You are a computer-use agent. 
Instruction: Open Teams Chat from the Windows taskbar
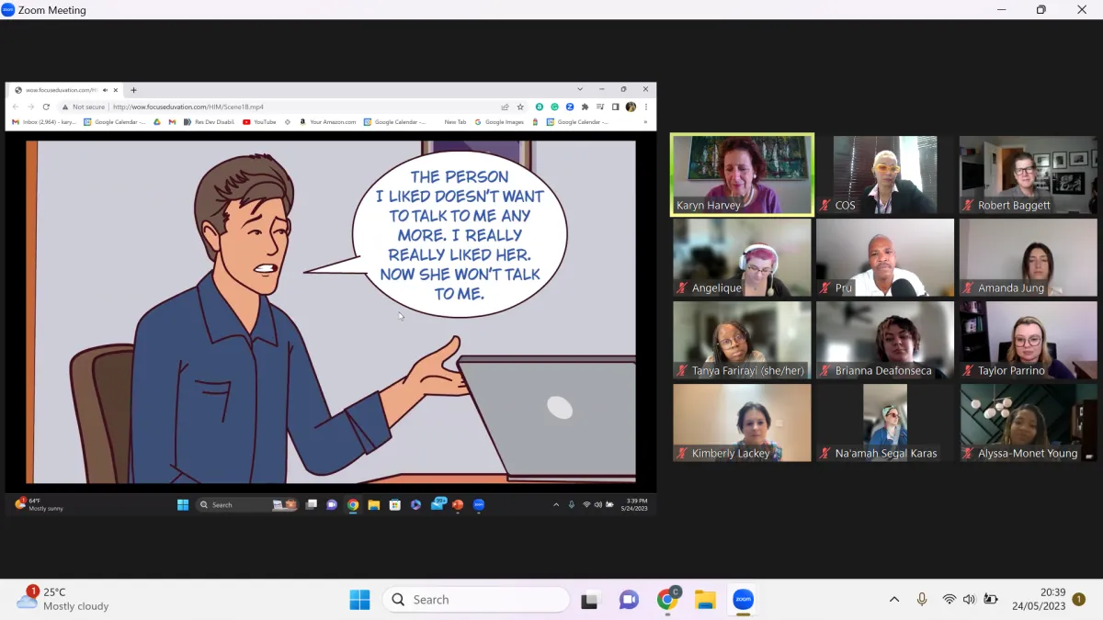tap(629, 600)
